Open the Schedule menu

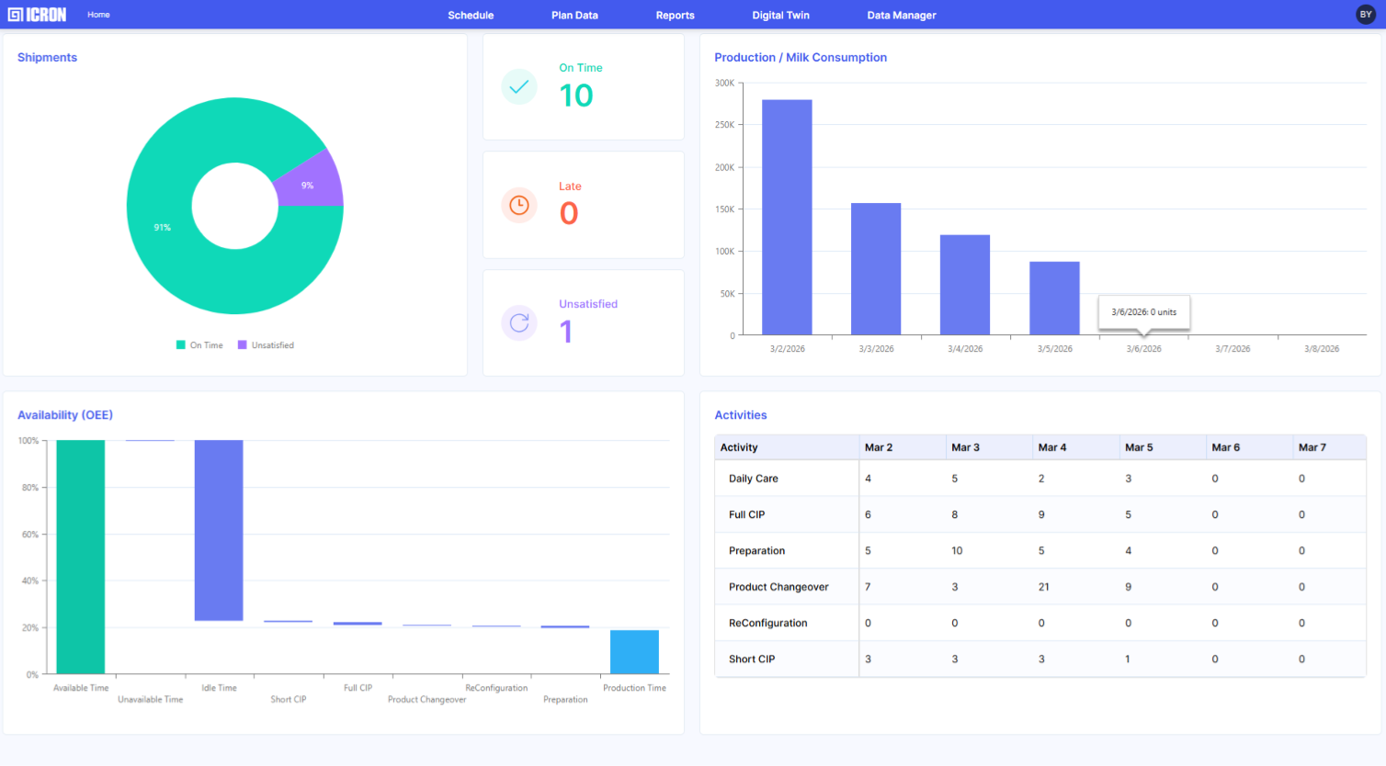tap(471, 16)
